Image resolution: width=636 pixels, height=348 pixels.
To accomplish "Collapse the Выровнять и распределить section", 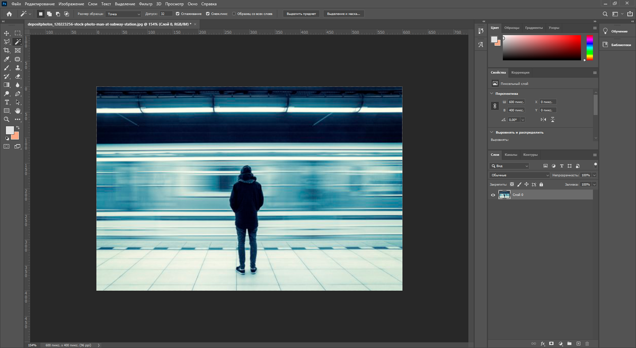I will 491,132.
